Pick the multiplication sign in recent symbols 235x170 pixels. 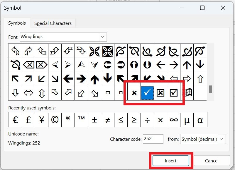click(x=160, y=120)
